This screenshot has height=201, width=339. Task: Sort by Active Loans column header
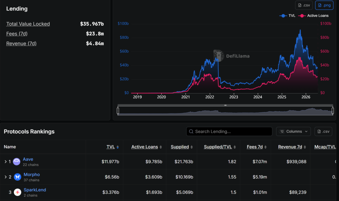[x=147, y=147]
